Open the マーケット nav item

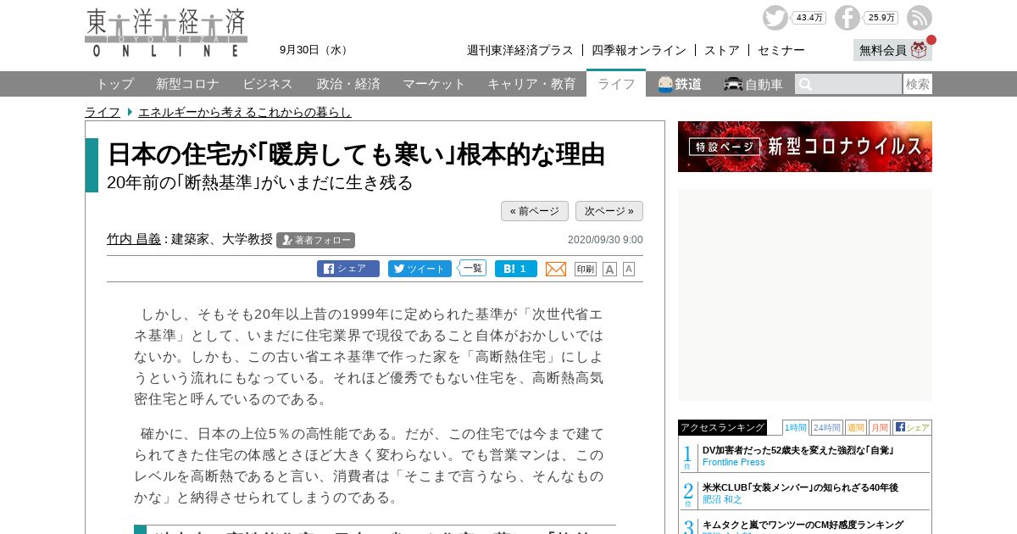[434, 84]
